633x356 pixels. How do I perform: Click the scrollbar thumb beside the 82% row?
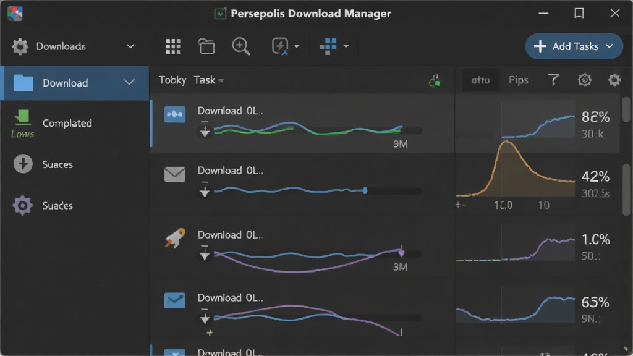tap(626, 109)
